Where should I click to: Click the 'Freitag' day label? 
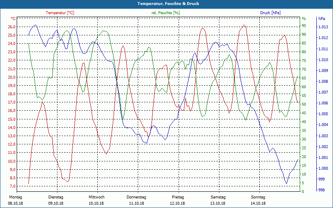click(178, 197)
